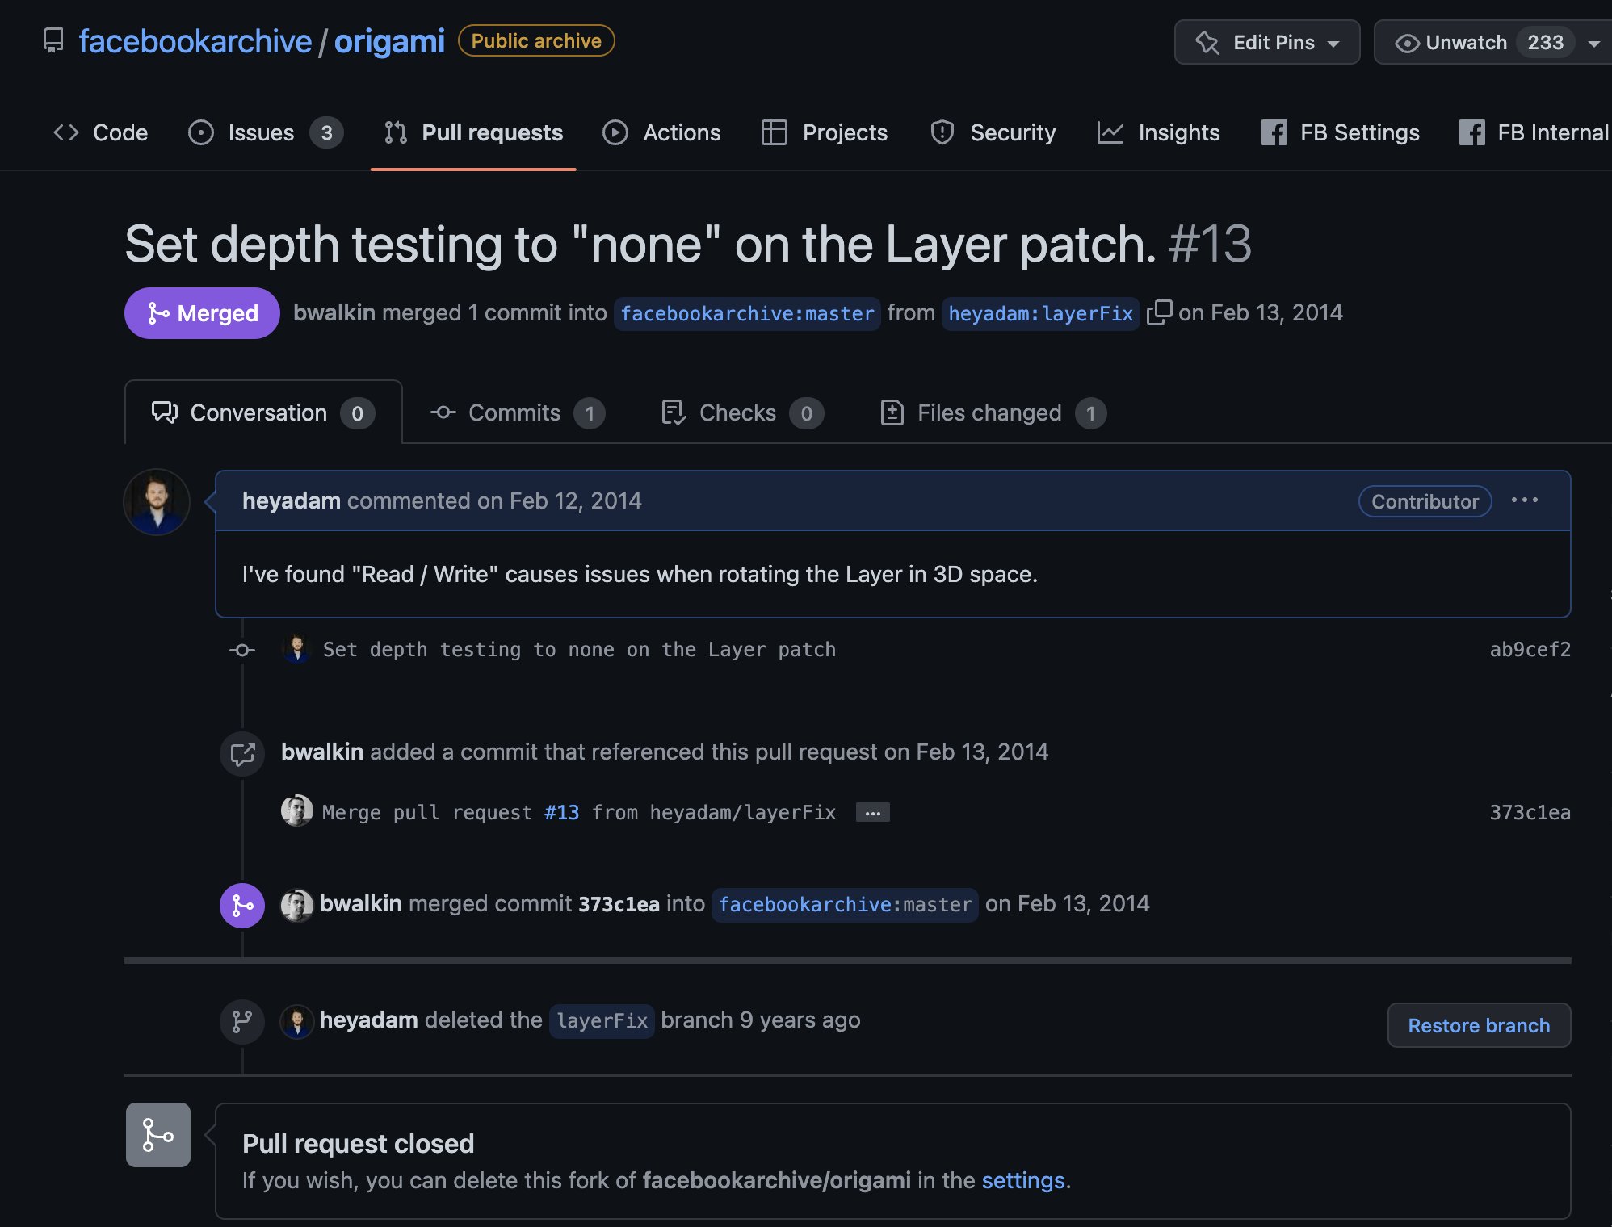The width and height of the screenshot is (1612, 1227).
Task: Switch to the Checks tab
Action: [741, 412]
